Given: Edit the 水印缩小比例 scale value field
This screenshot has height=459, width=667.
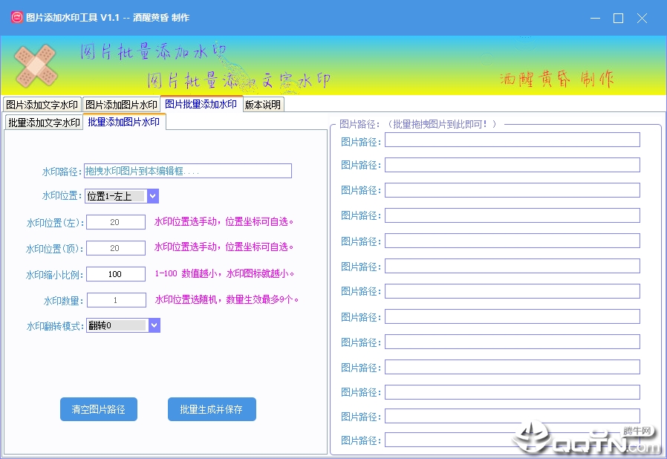Looking at the screenshot, I should (x=115, y=273).
